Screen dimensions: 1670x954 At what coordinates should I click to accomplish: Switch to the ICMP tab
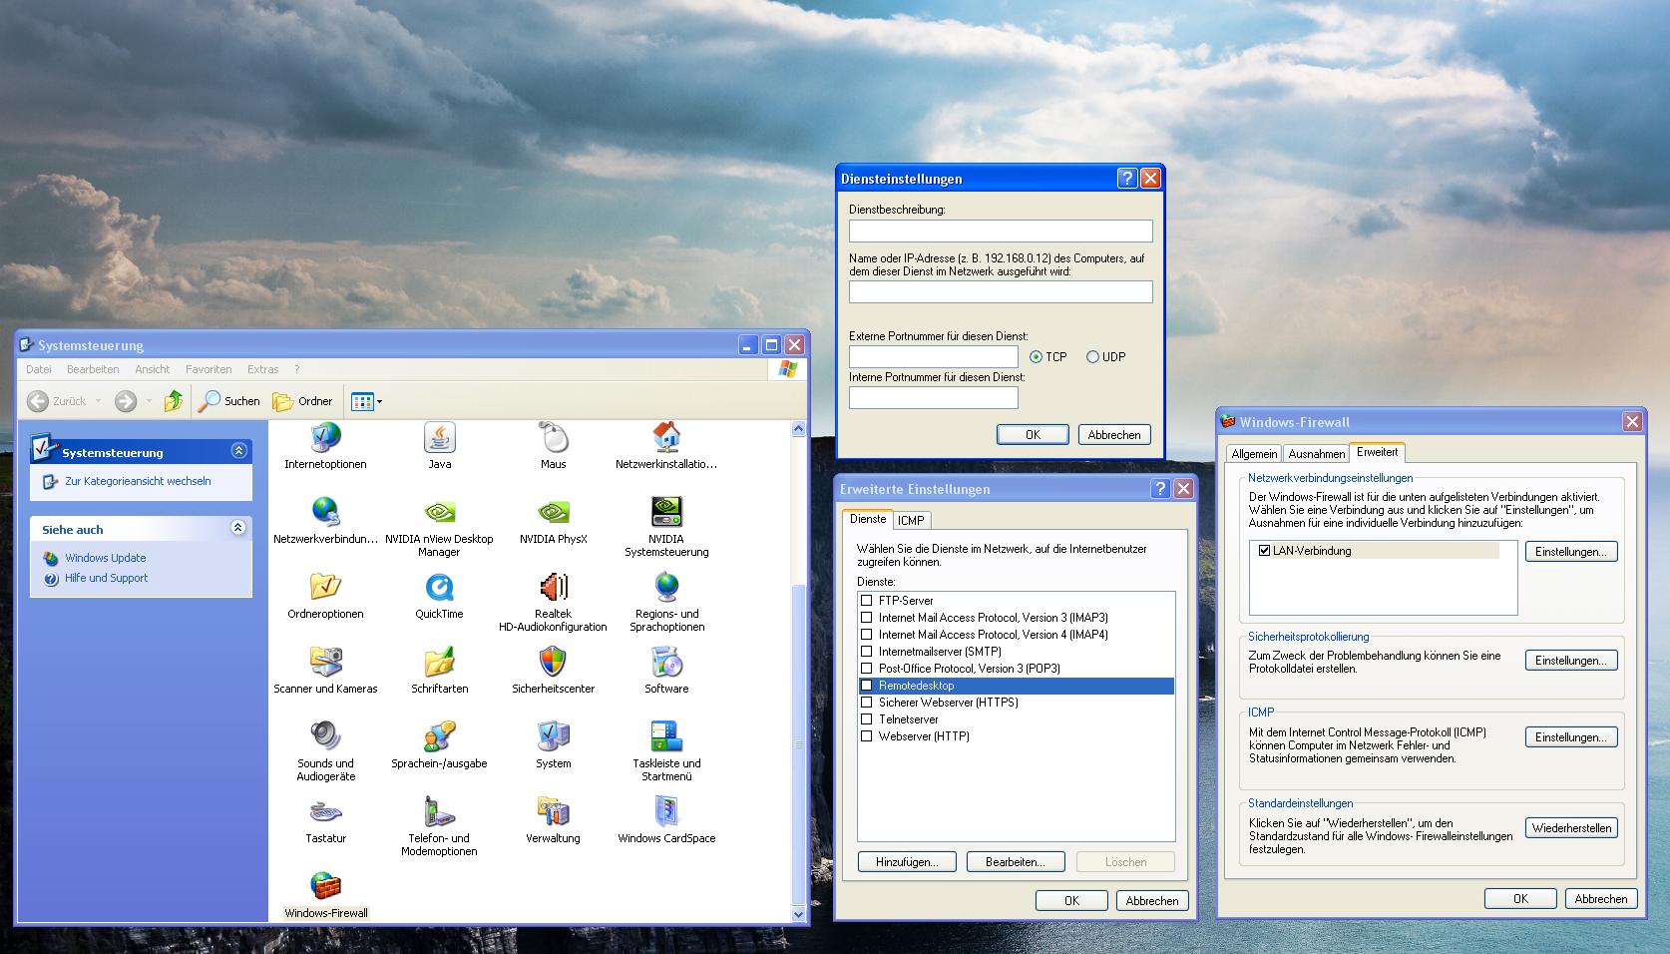pyautogui.click(x=911, y=520)
